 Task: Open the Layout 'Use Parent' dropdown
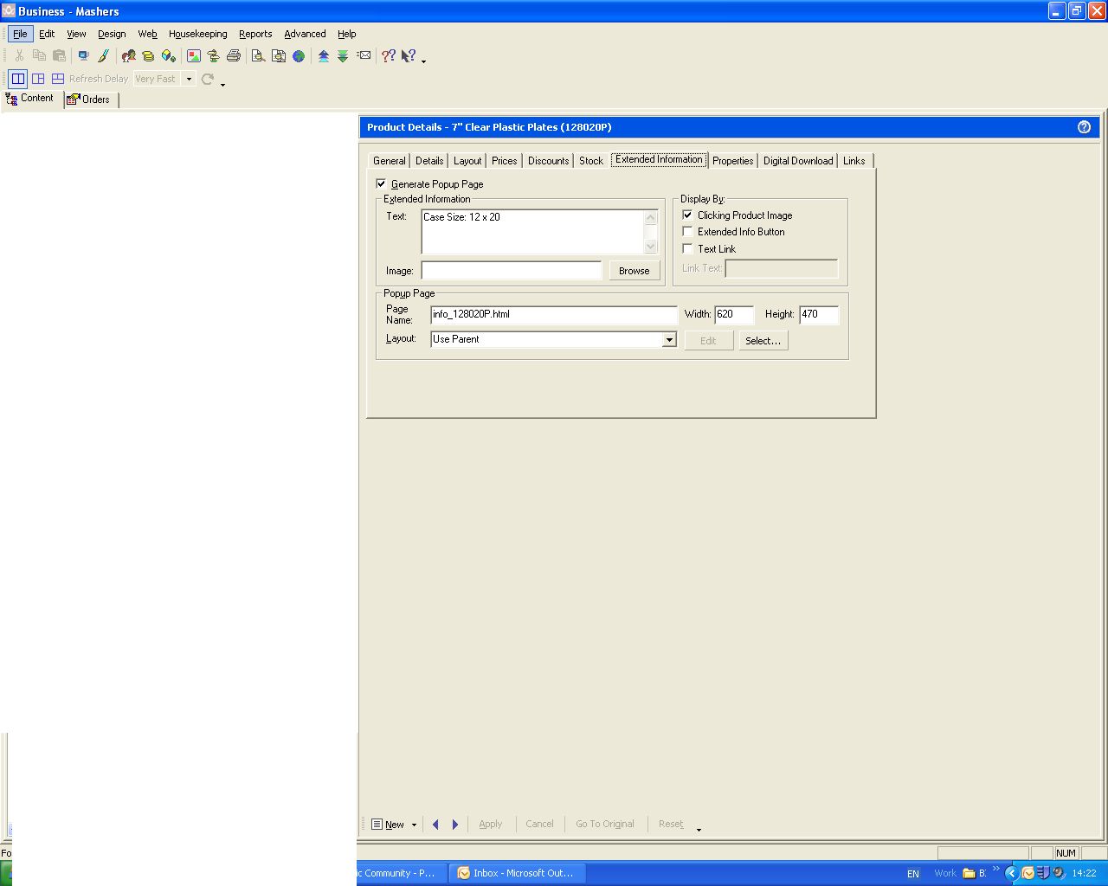tap(669, 340)
